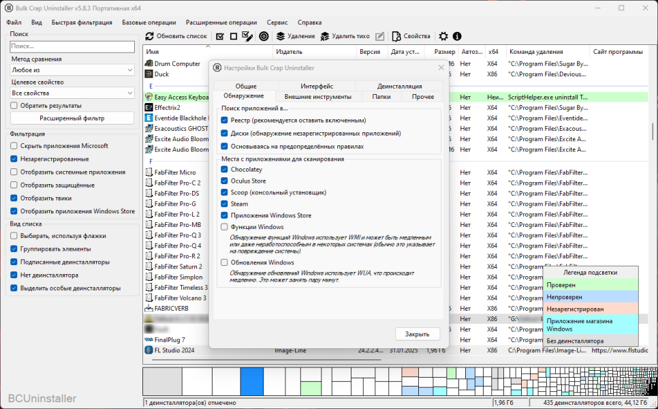Click the Eventide Blackhole app icon

point(148,118)
